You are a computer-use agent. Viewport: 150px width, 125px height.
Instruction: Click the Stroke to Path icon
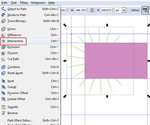coord(3,15)
